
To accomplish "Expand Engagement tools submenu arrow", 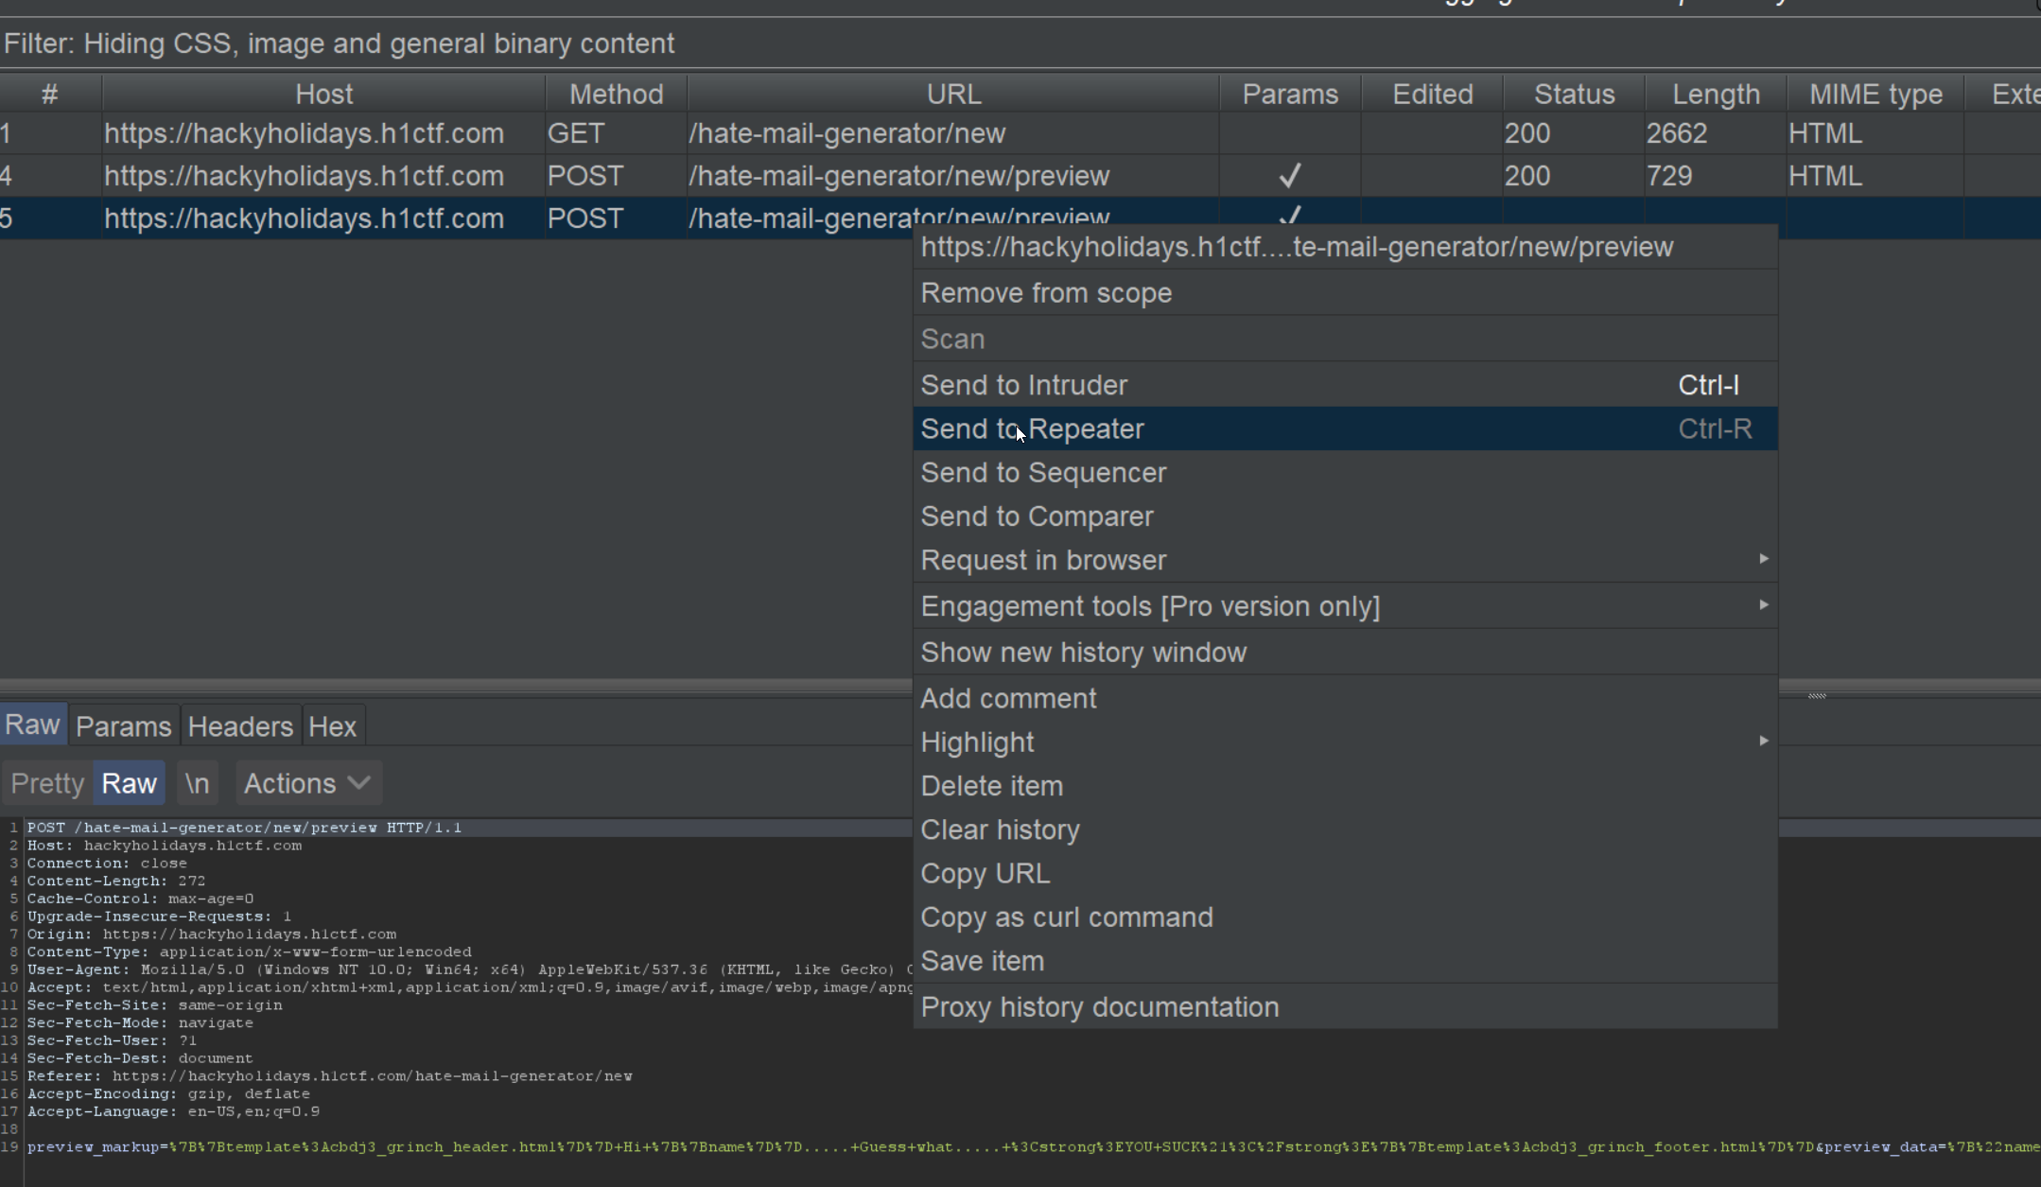I will click(1763, 605).
